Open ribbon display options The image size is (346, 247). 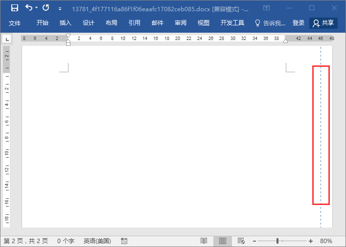266,8
